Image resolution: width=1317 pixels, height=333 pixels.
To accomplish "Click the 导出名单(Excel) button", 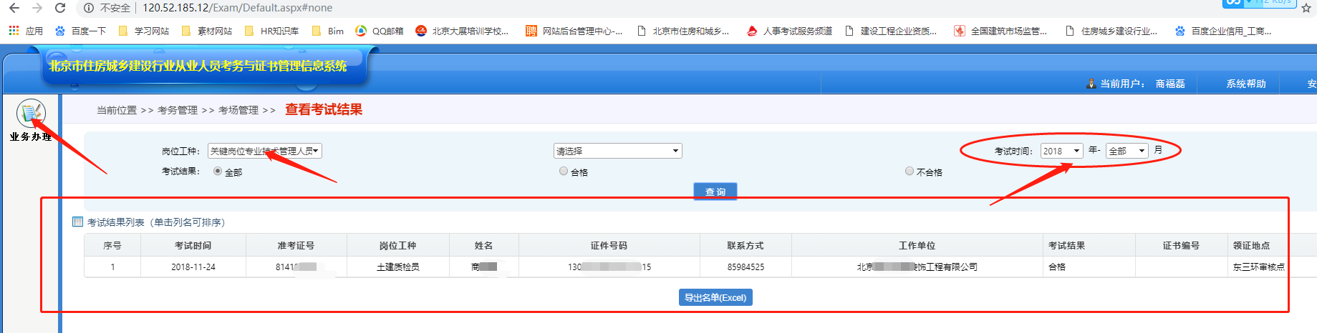I will point(715,298).
